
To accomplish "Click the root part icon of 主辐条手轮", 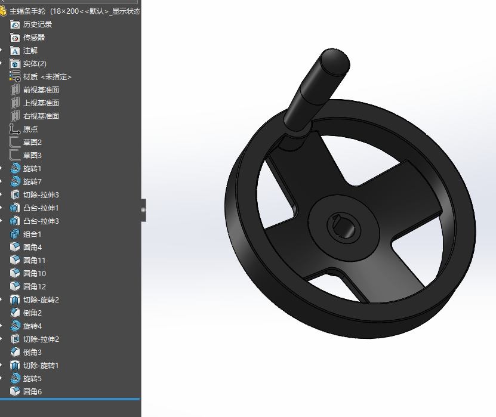I will click(x=3, y=11).
